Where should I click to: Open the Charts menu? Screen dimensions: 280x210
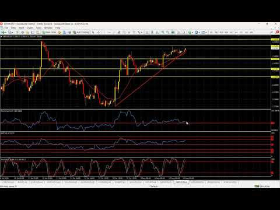[30, 28]
